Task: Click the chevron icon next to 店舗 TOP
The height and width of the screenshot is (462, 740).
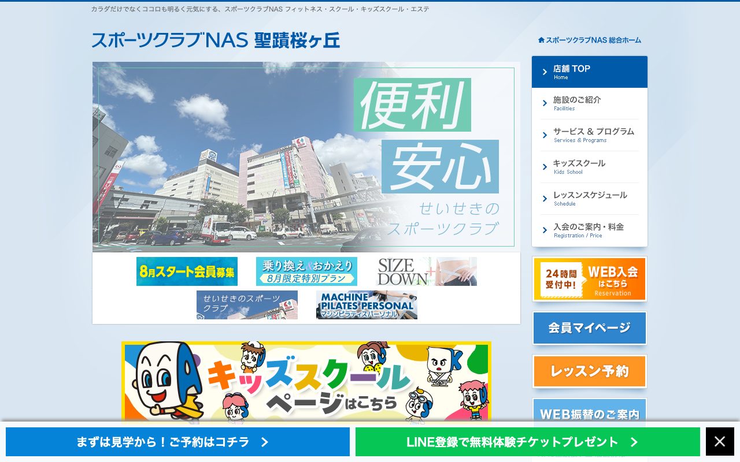Action: coord(545,72)
